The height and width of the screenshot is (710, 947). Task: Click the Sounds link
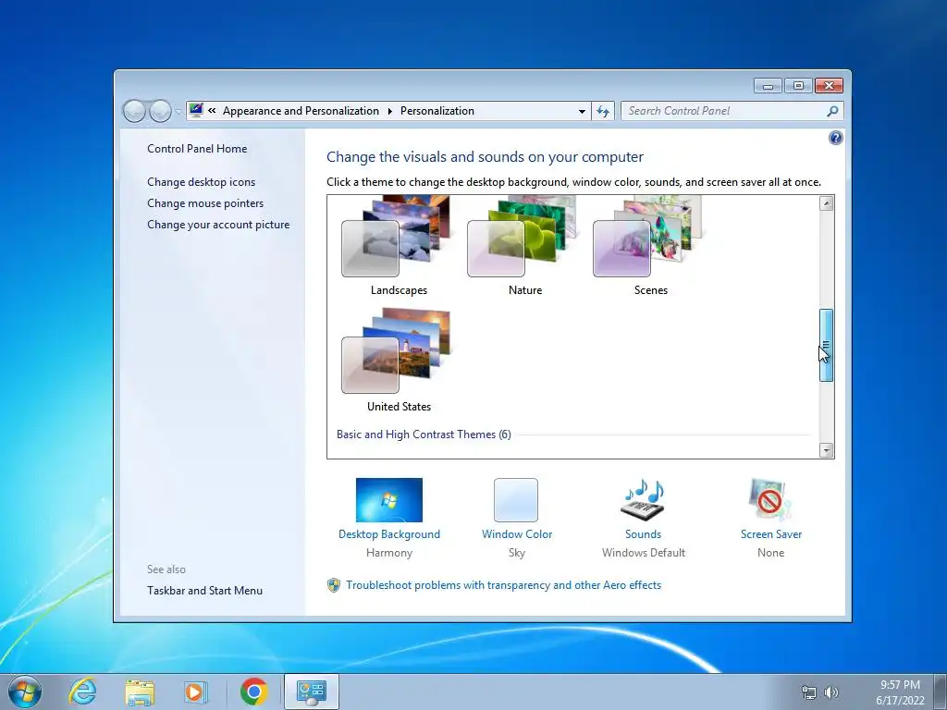[644, 534]
